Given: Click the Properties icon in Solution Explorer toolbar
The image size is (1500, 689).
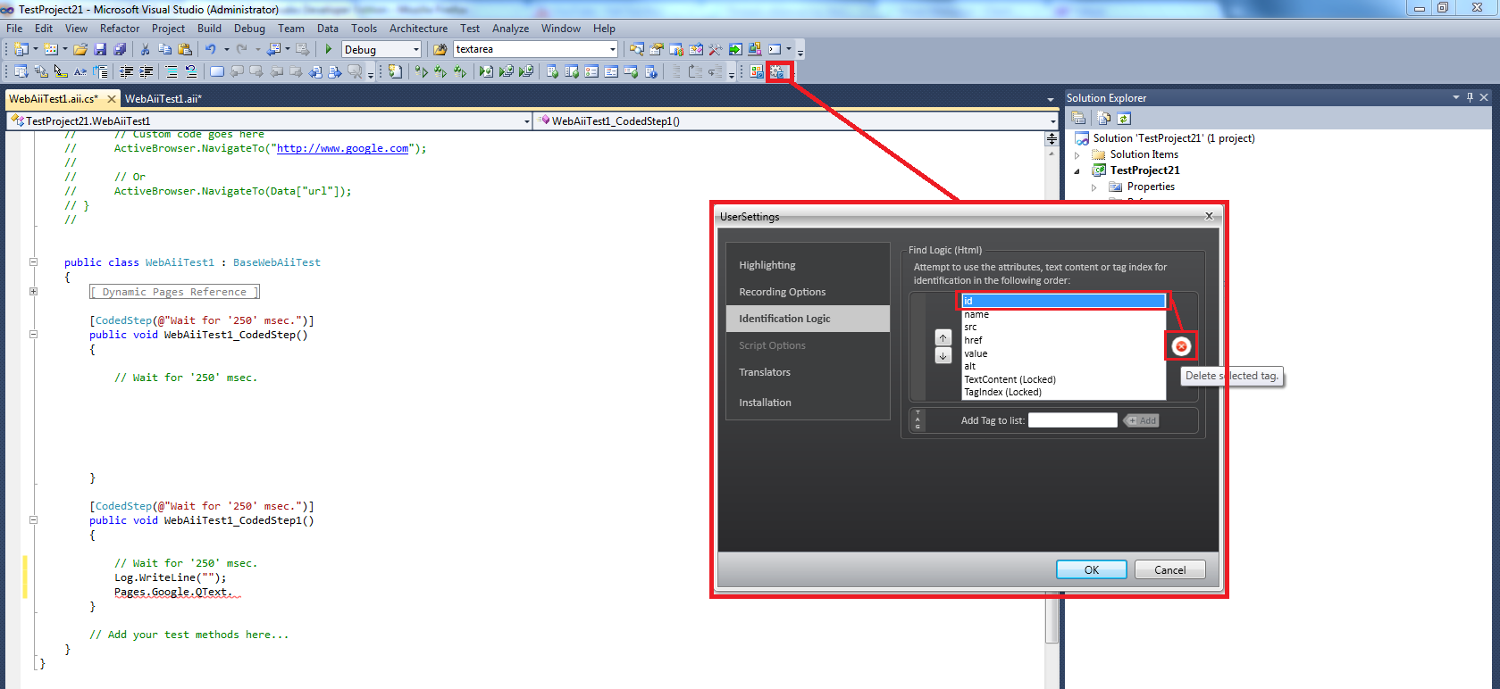Looking at the screenshot, I should (x=1078, y=118).
